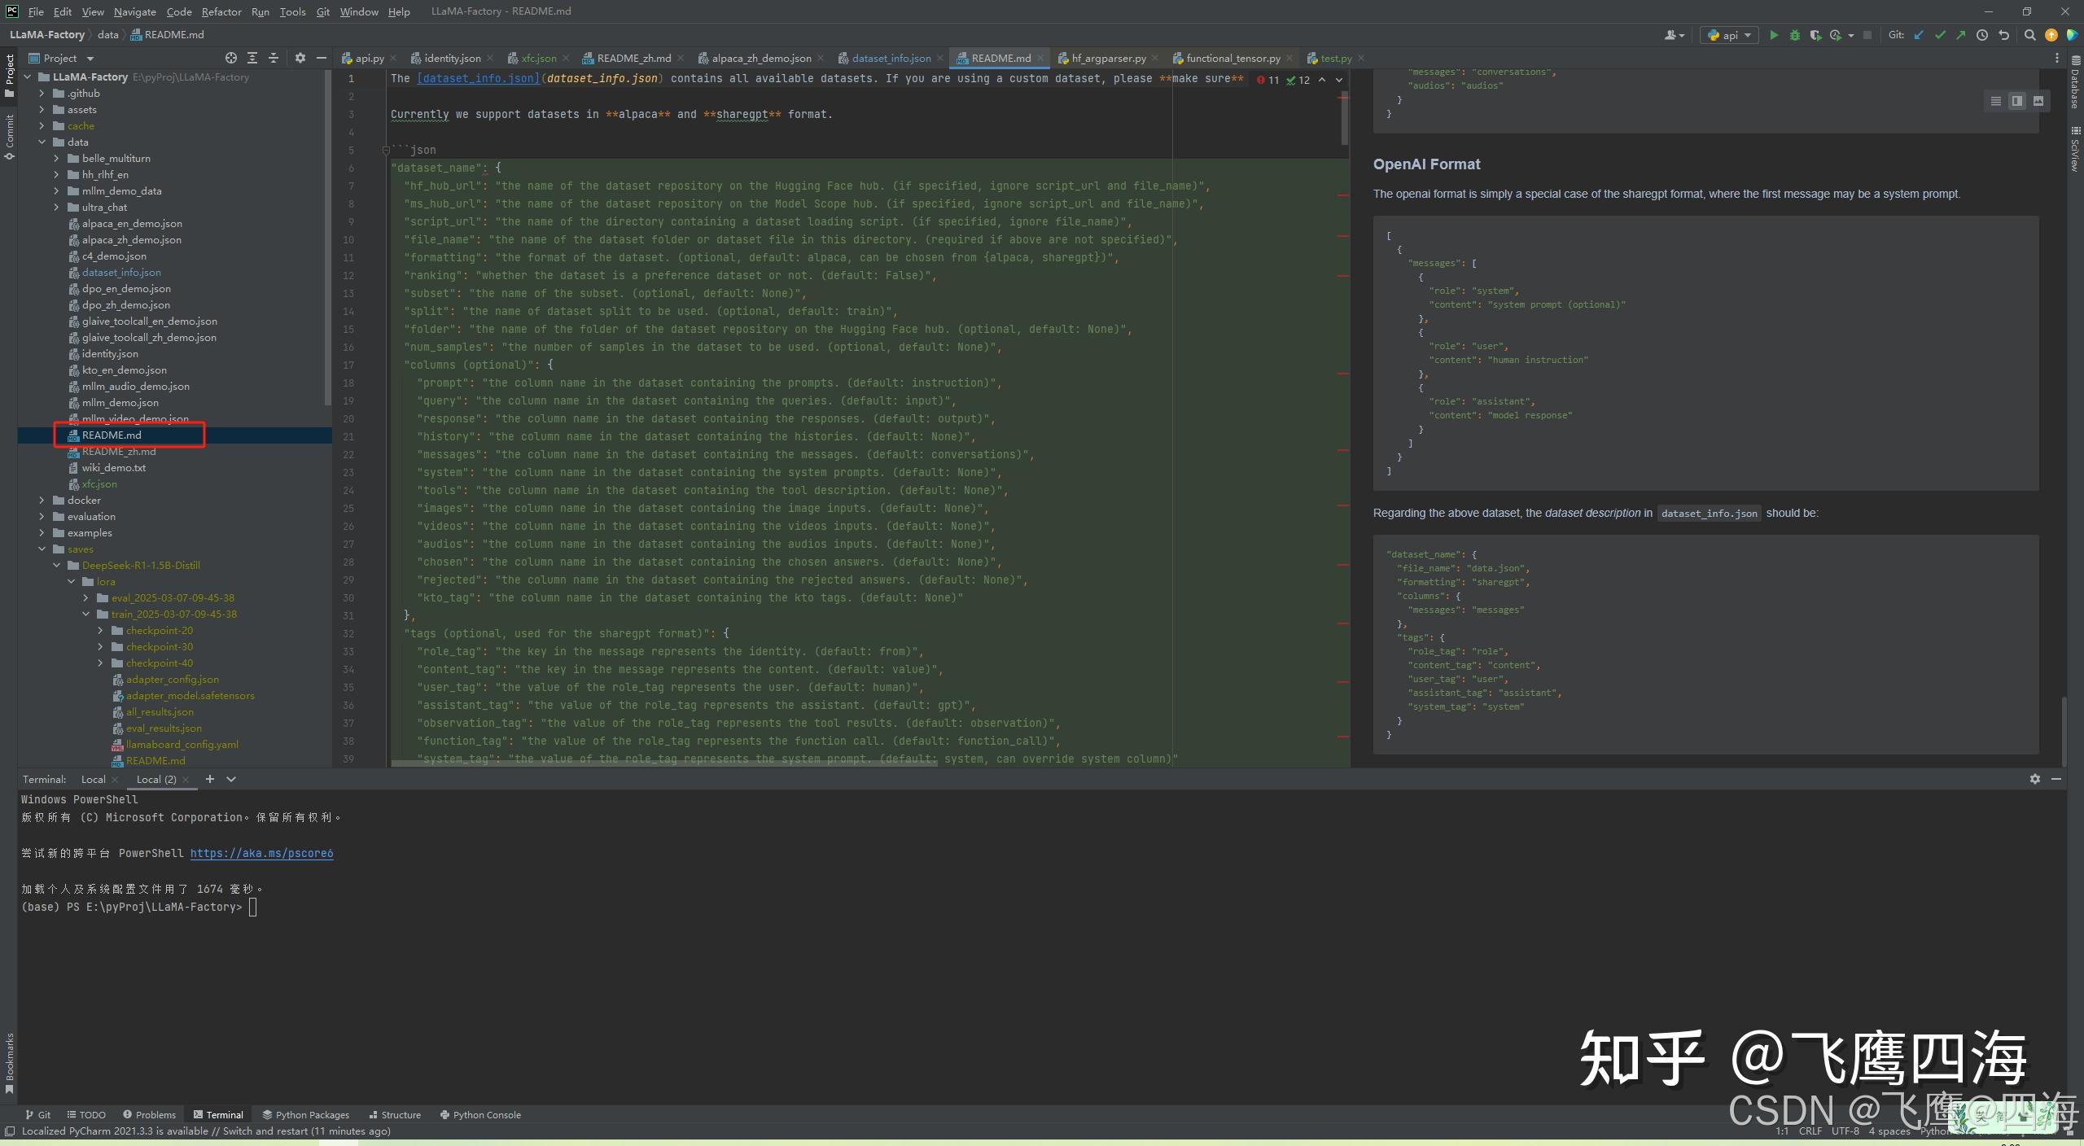Collapse the saves folder in tree
The width and height of the screenshot is (2084, 1146).
(x=42, y=549)
